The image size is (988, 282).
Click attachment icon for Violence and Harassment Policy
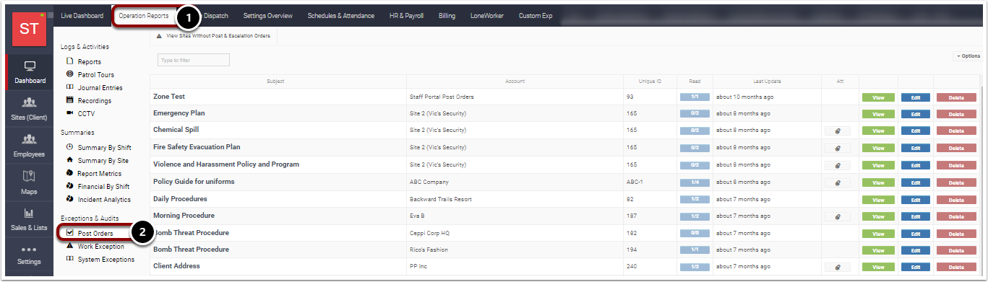pos(838,164)
